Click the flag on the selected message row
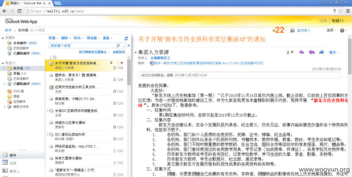Viewport: 352px width, 177px height. (x=122, y=63)
